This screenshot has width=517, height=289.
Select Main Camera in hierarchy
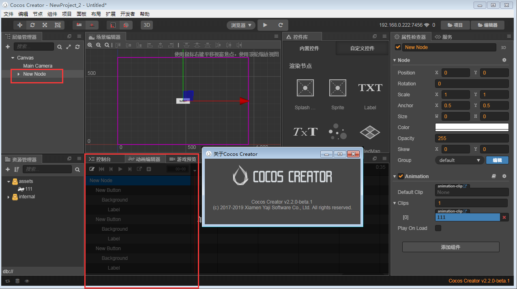[x=38, y=66]
